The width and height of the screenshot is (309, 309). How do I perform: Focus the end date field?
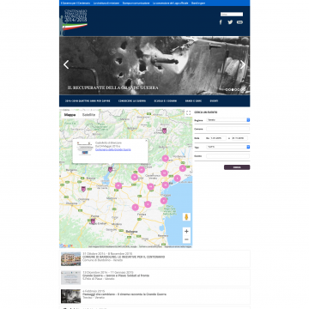click(239, 138)
